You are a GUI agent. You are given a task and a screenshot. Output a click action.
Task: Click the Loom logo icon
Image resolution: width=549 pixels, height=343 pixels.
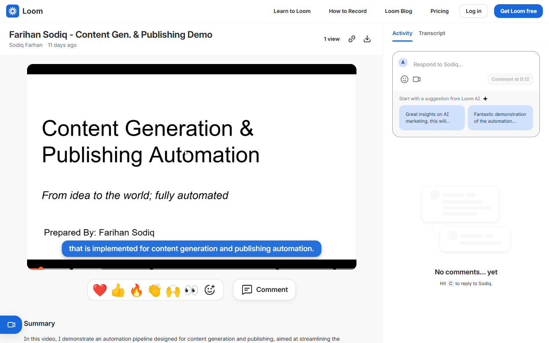(13, 11)
